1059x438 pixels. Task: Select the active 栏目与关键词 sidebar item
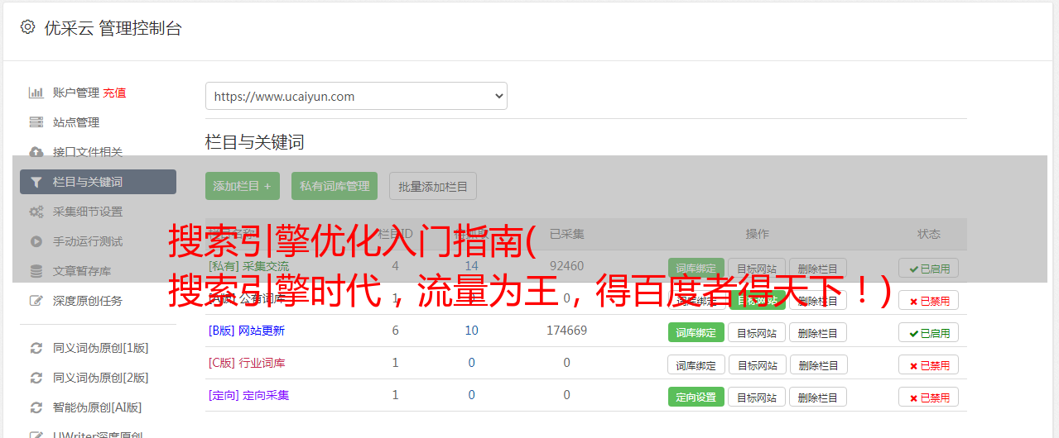pyautogui.click(x=98, y=182)
